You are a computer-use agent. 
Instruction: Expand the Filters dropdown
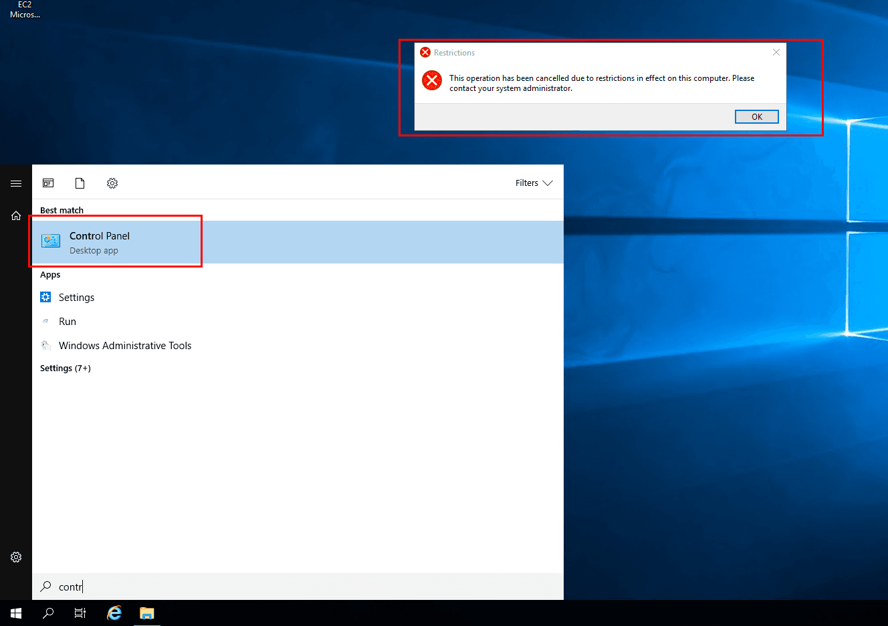coord(534,183)
